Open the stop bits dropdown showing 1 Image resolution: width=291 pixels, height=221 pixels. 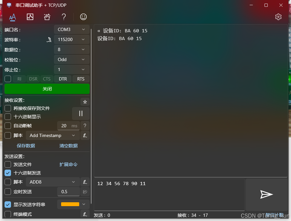72,69
